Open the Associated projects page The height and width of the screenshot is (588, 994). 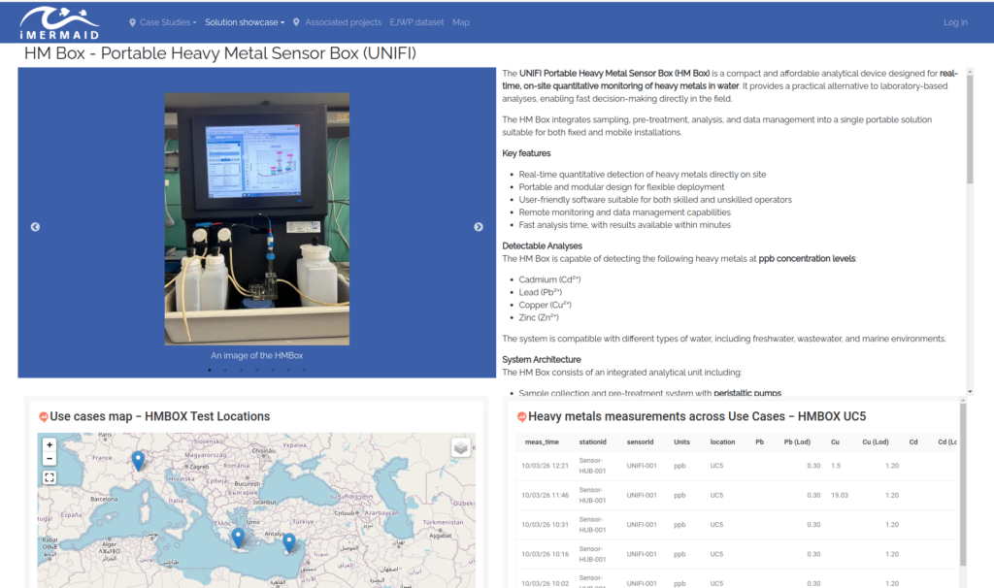pyautogui.click(x=343, y=22)
